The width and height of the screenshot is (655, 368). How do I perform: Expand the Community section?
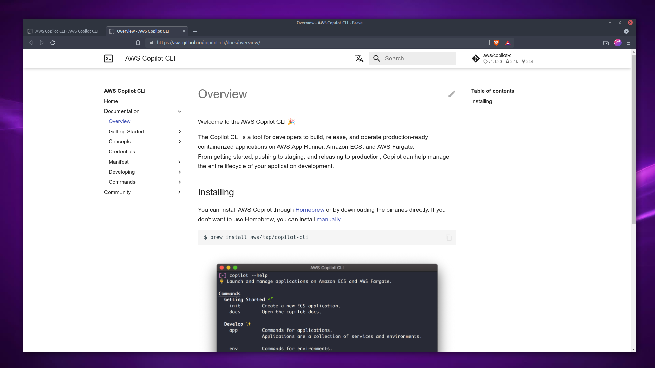tap(179, 192)
